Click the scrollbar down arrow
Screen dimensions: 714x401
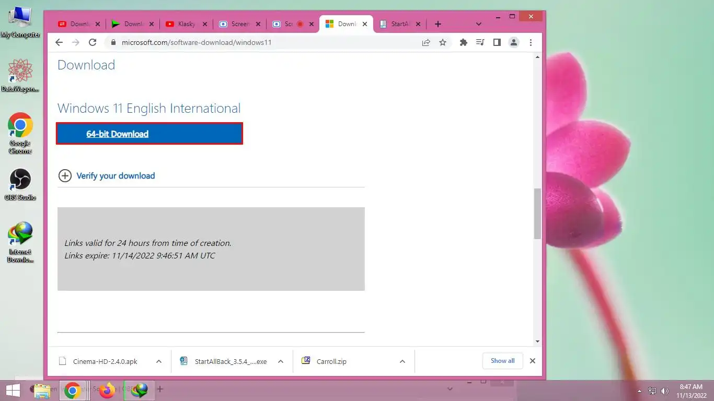(x=537, y=341)
